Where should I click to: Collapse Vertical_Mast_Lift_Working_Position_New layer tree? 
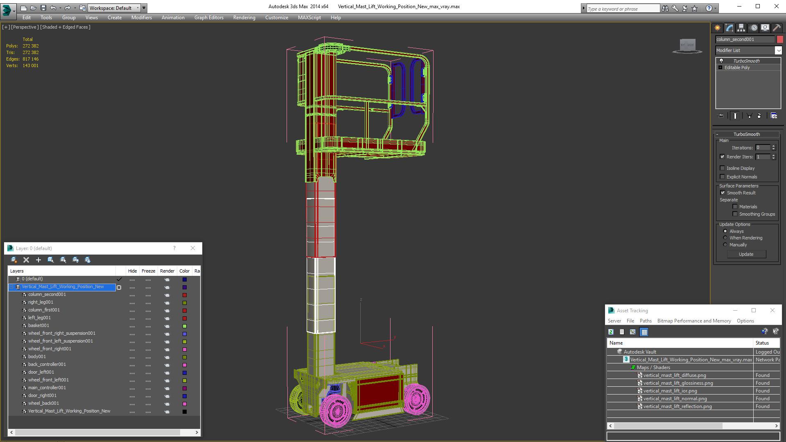pyautogui.click(x=11, y=287)
